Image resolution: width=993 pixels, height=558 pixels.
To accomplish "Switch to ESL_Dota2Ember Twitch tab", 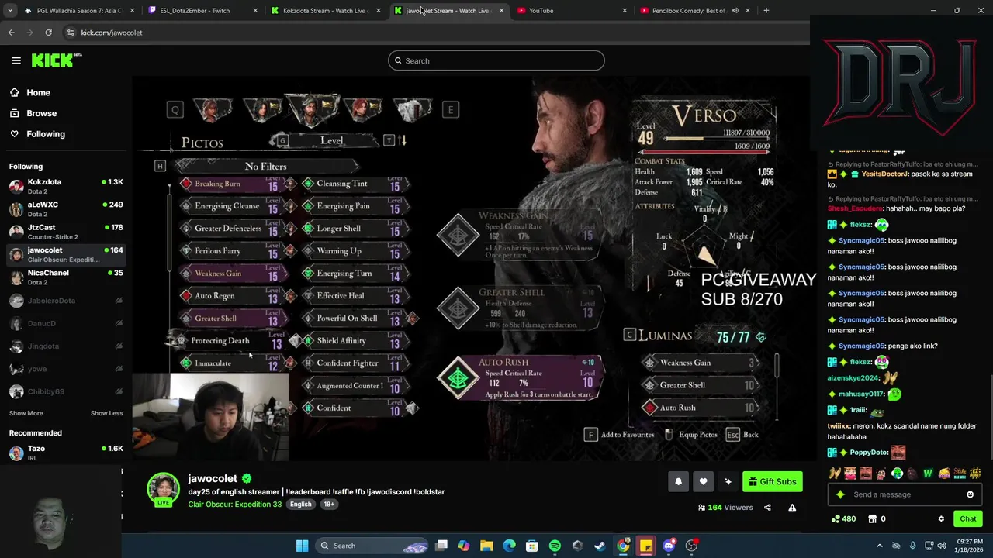I will (x=203, y=11).
